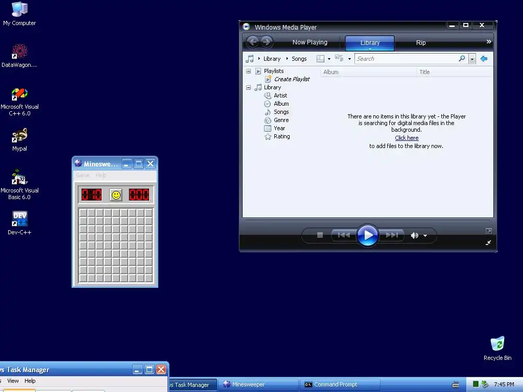Open Task Manager View menu

click(x=13, y=381)
